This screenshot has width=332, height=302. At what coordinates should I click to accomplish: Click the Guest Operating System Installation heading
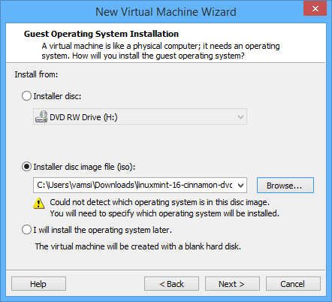tap(101, 34)
